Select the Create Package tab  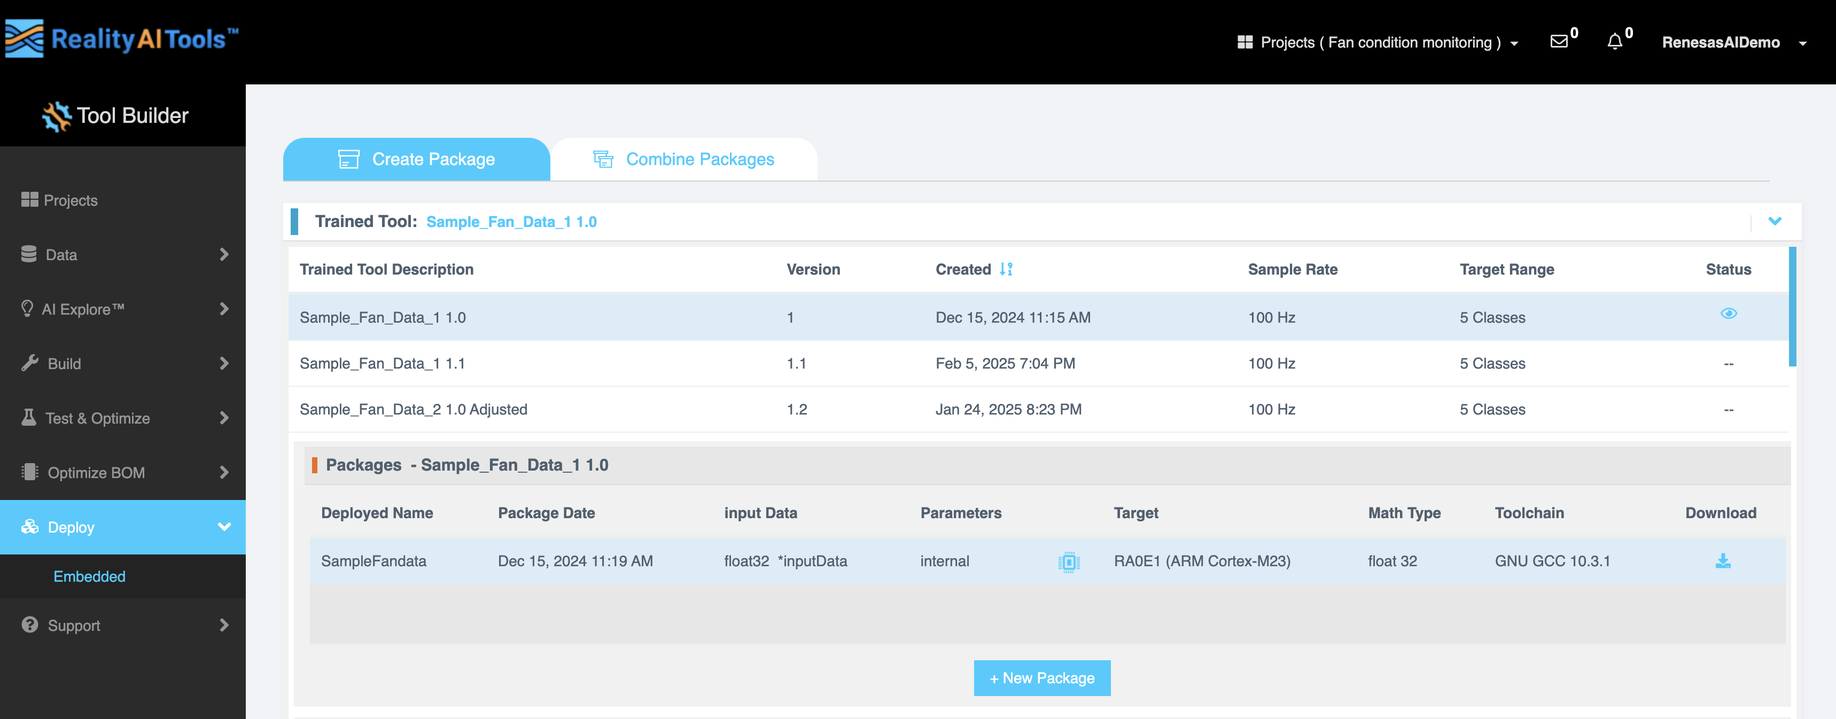[x=417, y=159]
